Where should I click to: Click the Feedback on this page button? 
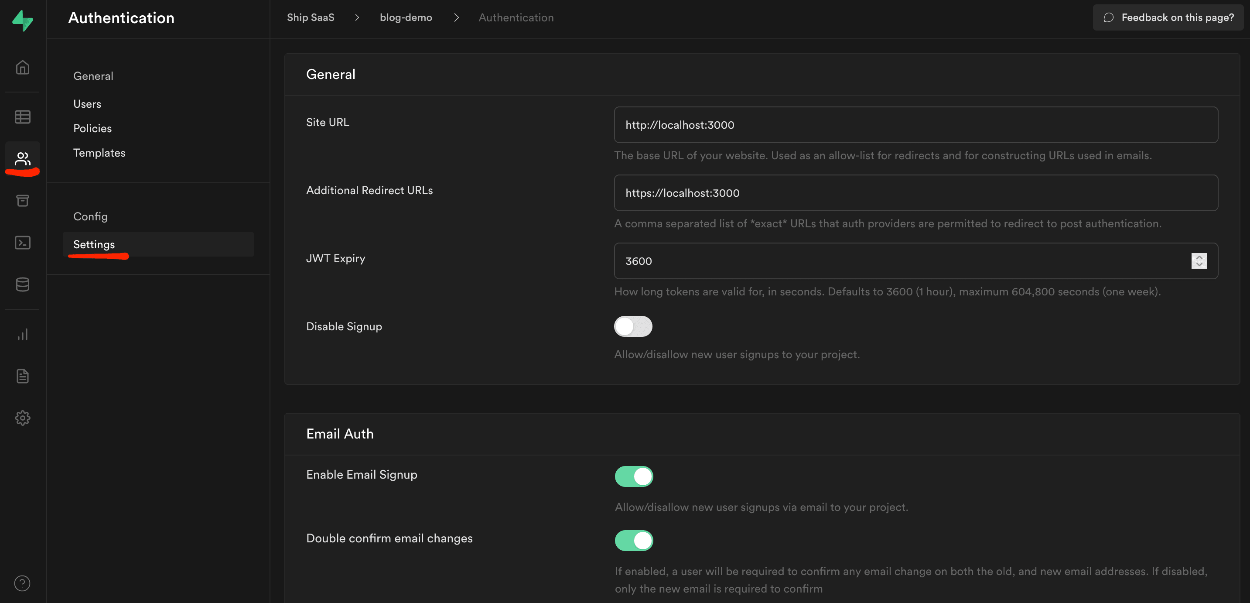coord(1168,17)
